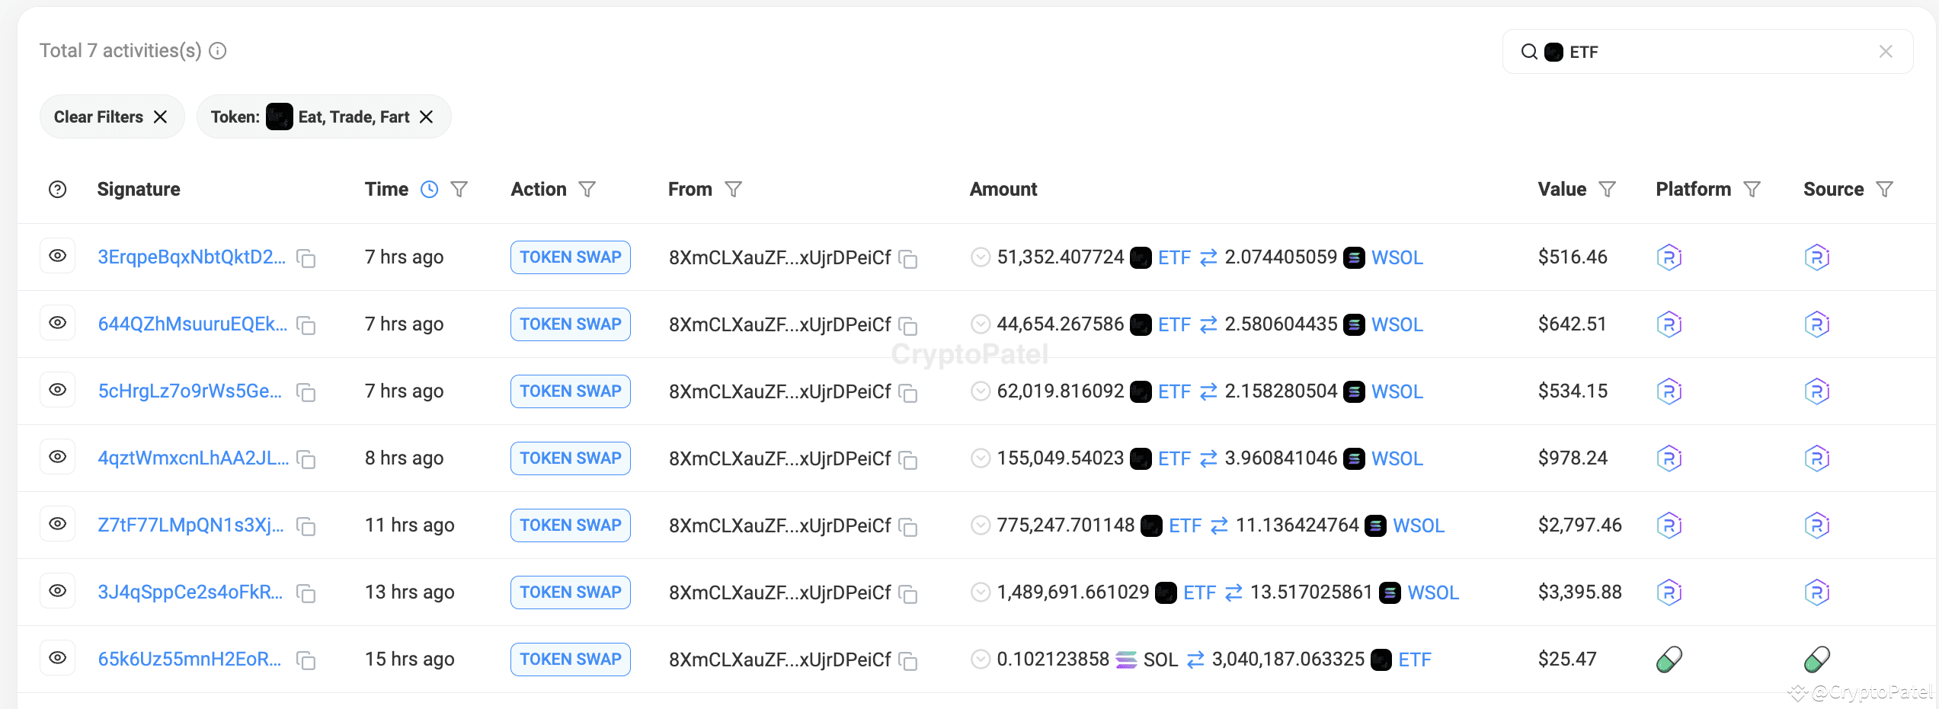Click the eye icon beside Z7tF77LMpQN1s3Xj
The height and width of the screenshot is (709, 1939).
click(58, 524)
